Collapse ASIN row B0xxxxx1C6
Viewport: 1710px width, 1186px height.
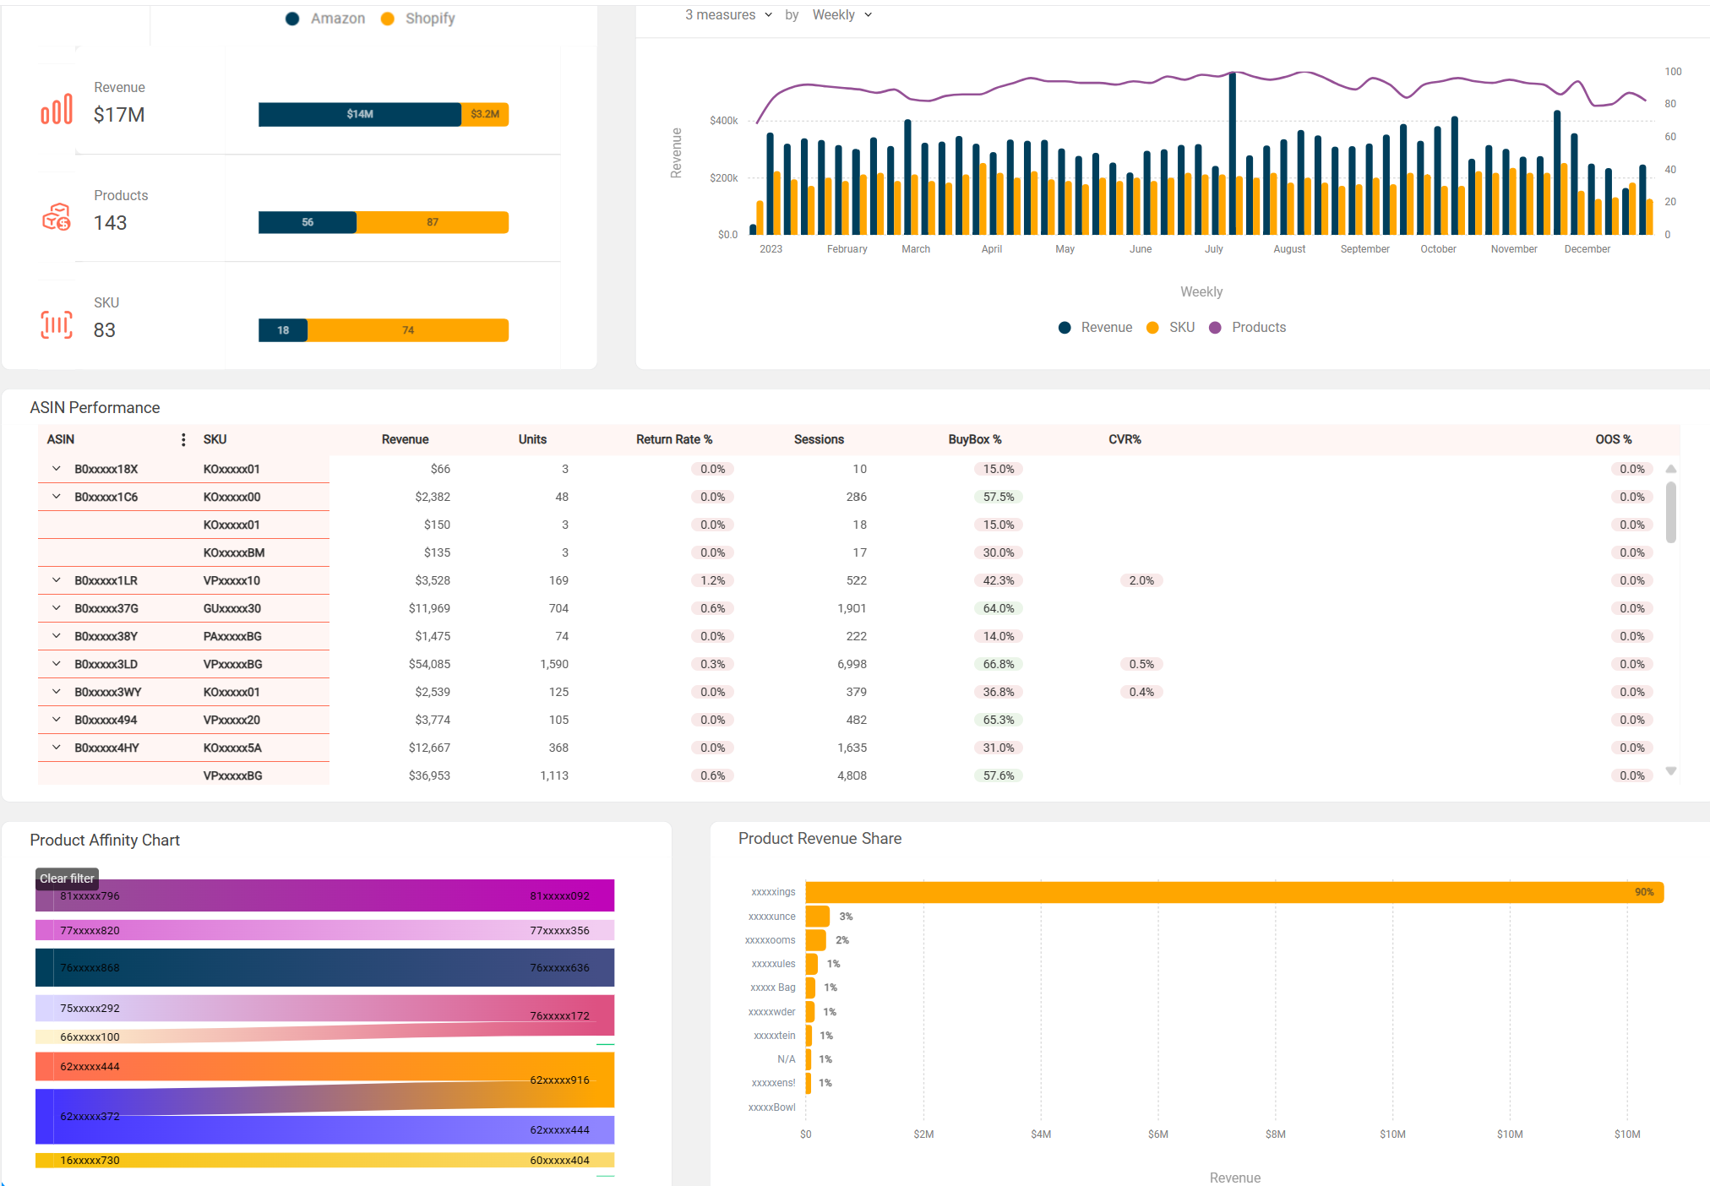point(57,497)
